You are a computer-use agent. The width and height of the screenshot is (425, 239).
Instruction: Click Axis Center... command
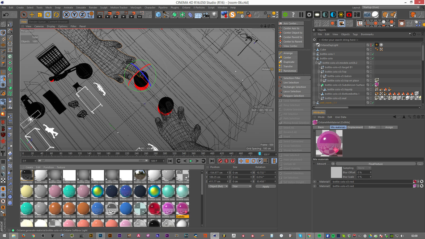(291, 23)
